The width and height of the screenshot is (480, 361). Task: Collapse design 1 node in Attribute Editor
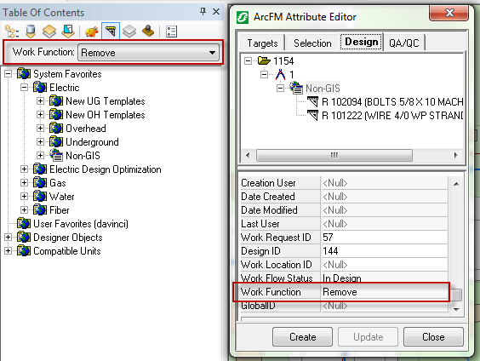[264, 74]
